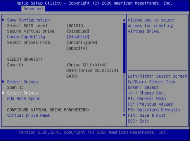Click the arrow beside Save Configuration
The image size is (190, 141).
[3, 20]
